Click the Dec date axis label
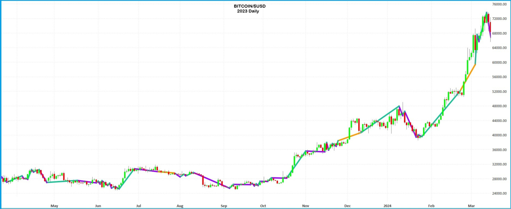 point(347,206)
